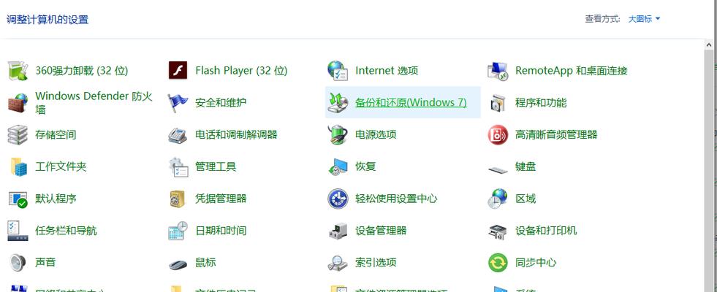This screenshot has width=717, height=292.
Task: Open the 键盘 text link
Action: pos(526,166)
